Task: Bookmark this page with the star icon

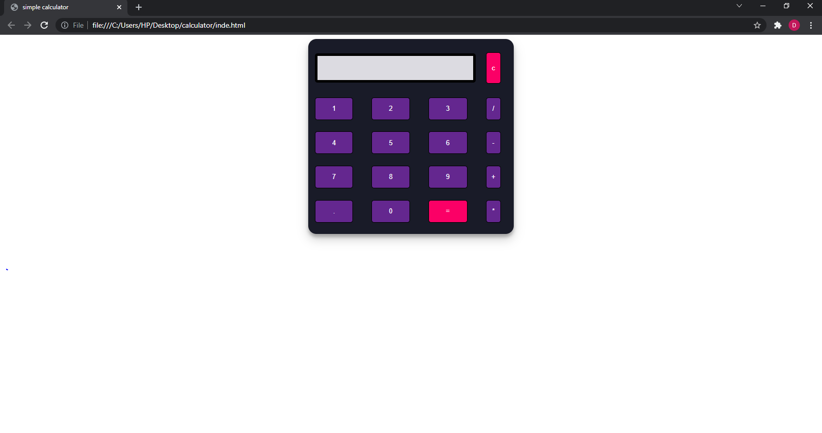Action: [x=757, y=25]
